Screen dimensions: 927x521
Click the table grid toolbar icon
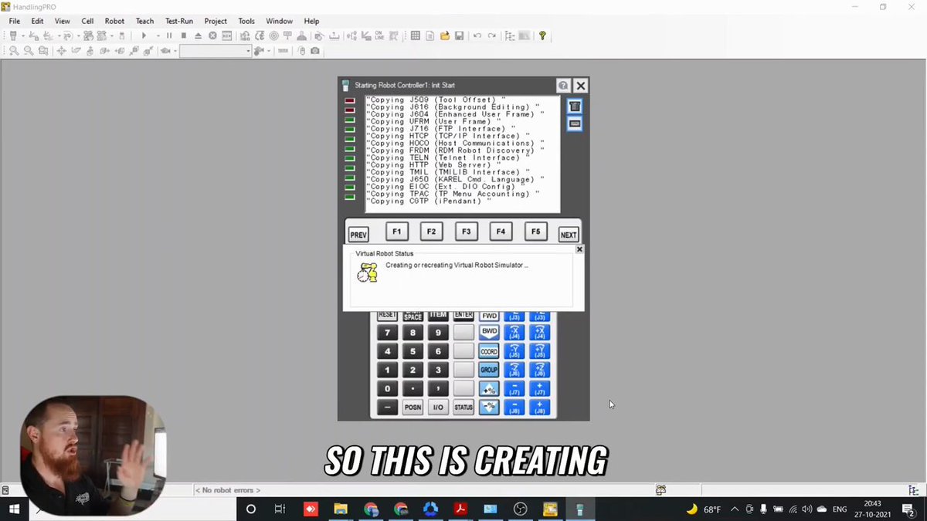(x=415, y=36)
